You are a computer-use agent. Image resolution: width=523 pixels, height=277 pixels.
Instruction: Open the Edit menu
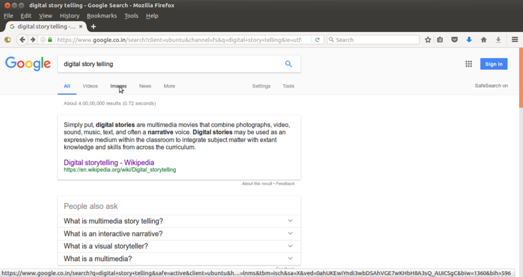[x=25, y=16]
